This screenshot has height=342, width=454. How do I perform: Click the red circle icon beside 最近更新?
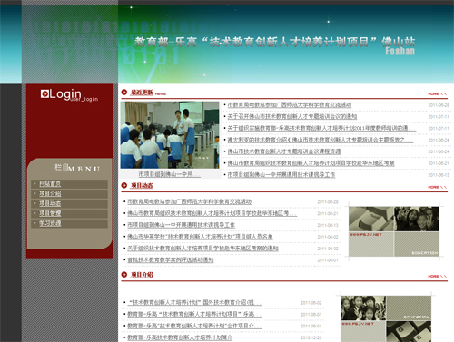pos(124,93)
